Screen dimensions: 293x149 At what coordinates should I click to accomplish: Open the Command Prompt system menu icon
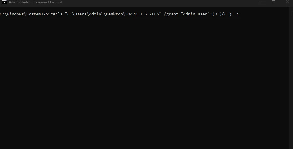click(5, 2)
